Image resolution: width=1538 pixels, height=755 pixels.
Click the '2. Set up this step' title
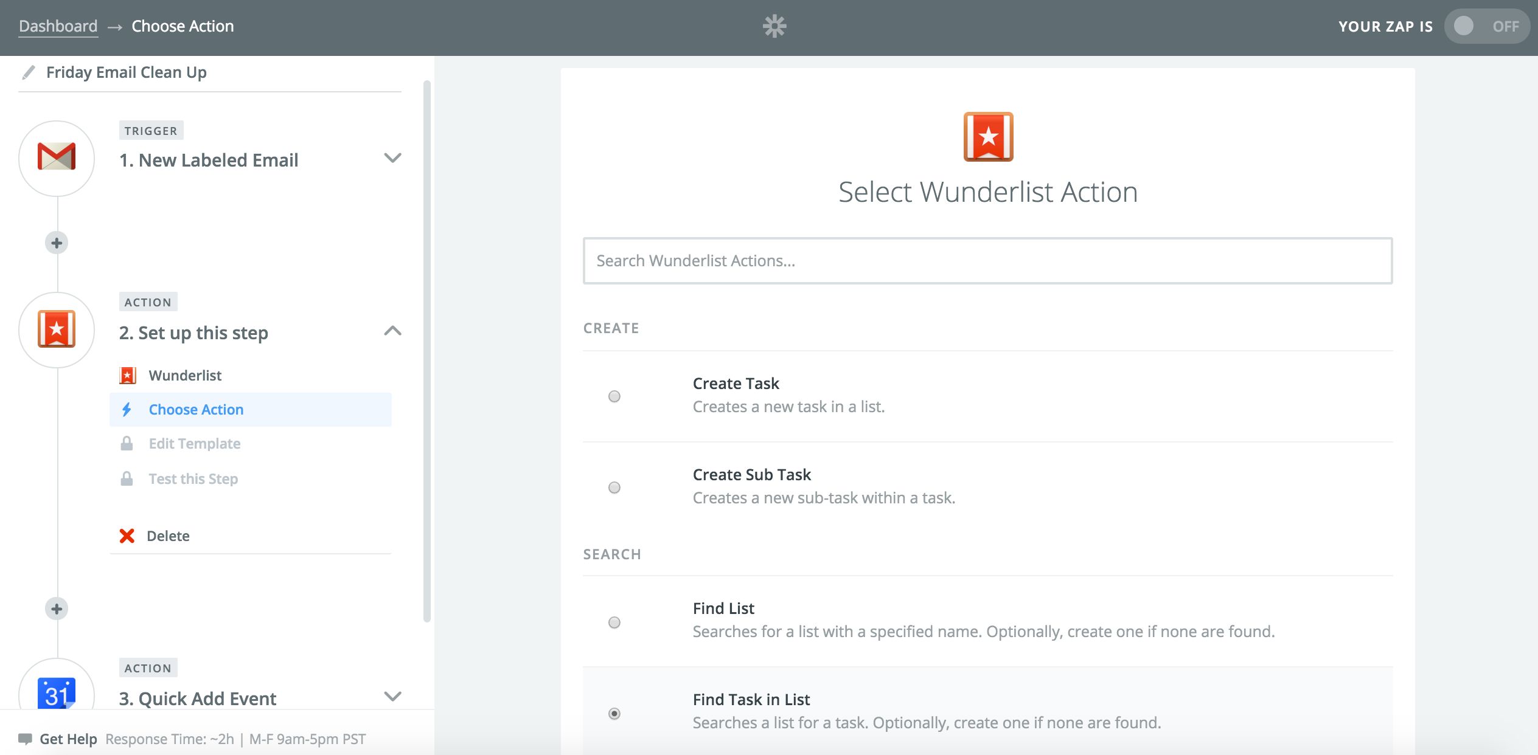(x=193, y=333)
